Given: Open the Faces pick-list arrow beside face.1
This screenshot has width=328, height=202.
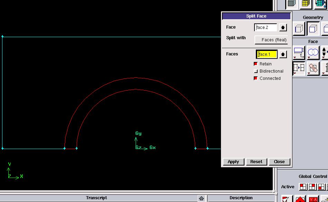Looking at the screenshot, I should coord(283,54).
